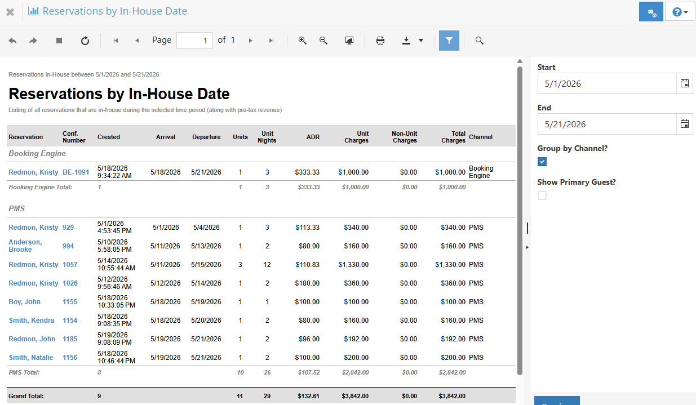Navigate forward in report history
This screenshot has width=696, height=405.
pyautogui.click(x=33, y=41)
